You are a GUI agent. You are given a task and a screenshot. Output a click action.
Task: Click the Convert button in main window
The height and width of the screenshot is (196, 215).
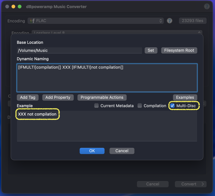pyautogui.click(x=191, y=184)
